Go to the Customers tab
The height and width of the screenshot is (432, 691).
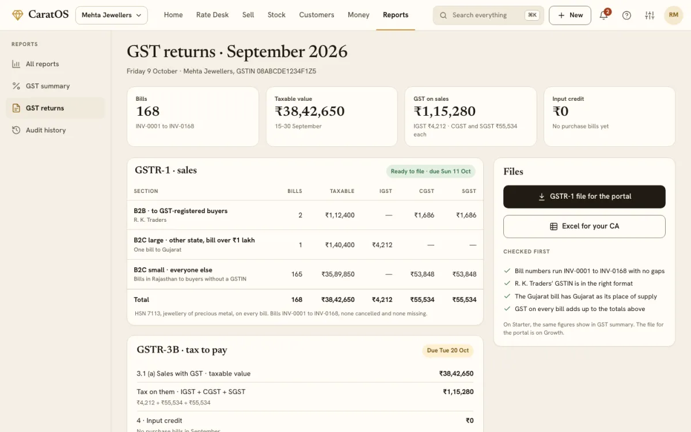[317, 15]
